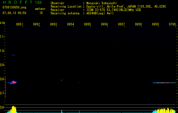The image size is (178, 113).
Task: Click the 0.7 kHz frequency label
Action: (x=2, y=93)
